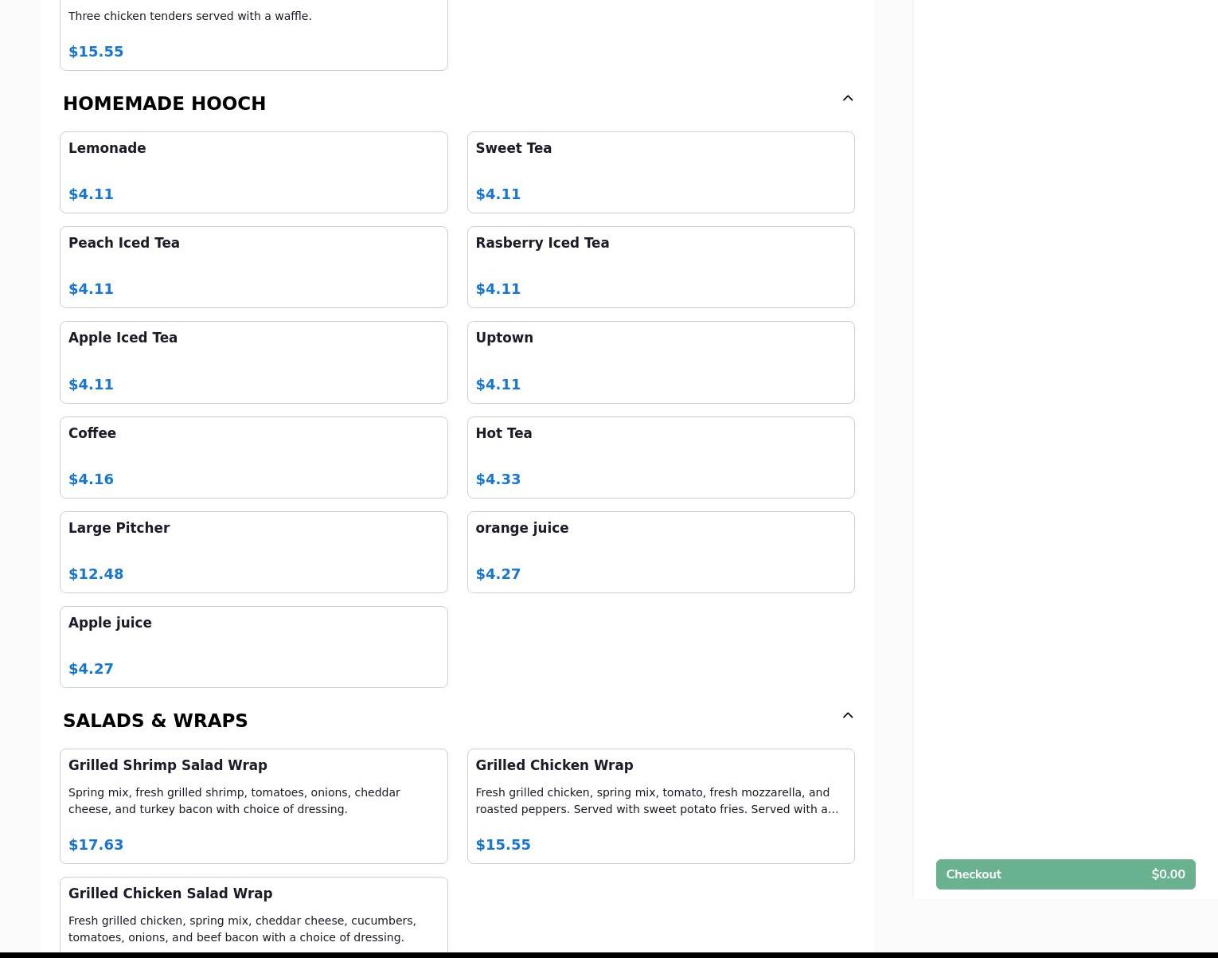Click the $4.27 orange juice price

[x=498, y=574]
